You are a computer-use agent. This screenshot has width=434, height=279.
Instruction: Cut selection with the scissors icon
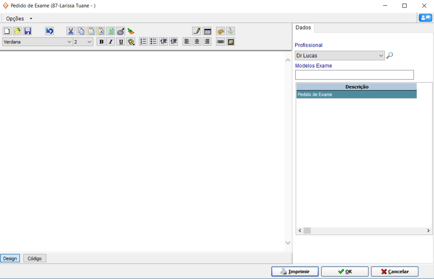tap(71, 31)
